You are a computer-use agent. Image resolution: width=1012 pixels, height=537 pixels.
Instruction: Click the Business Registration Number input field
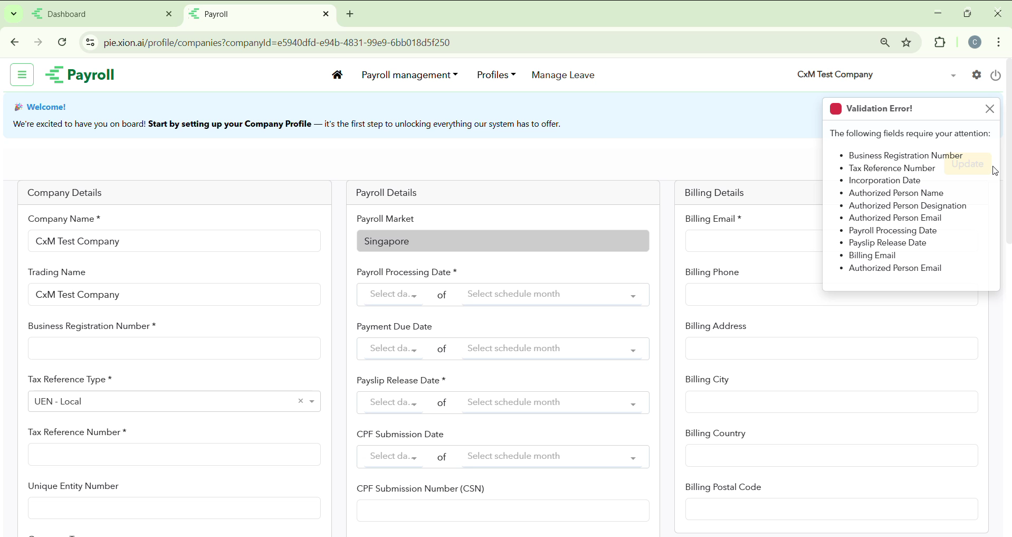click(x=174, y=349)
